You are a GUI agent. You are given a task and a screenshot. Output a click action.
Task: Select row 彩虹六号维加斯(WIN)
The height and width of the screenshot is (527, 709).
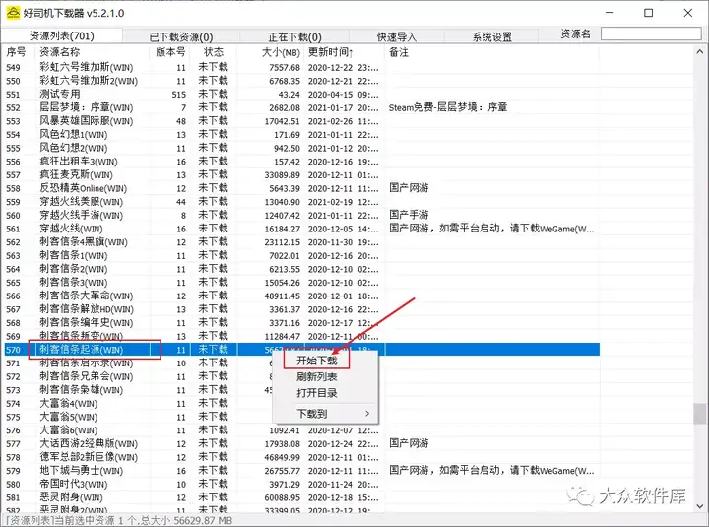pos(302,67)
